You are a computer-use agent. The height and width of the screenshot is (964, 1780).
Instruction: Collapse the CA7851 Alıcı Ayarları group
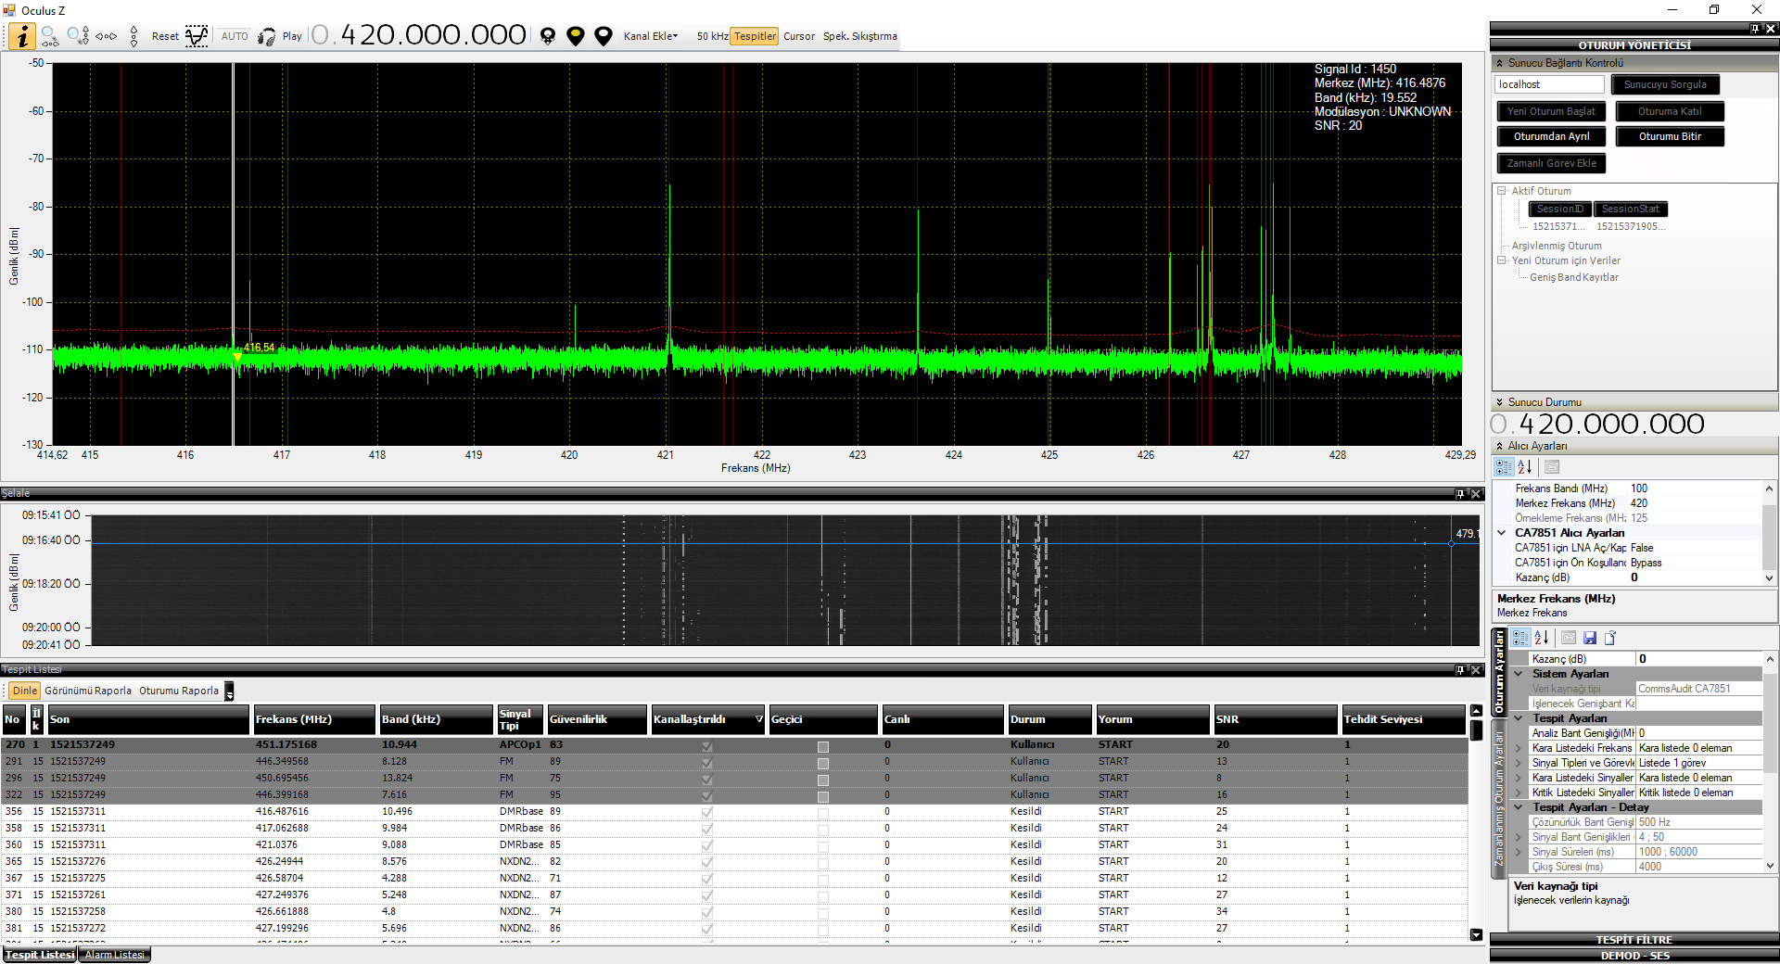(1502, 533)
